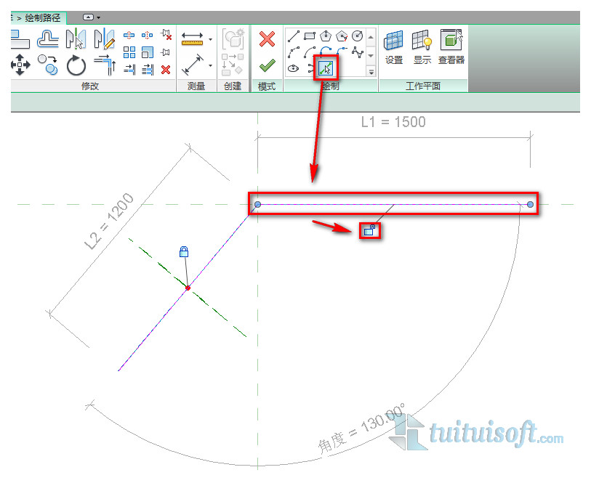591x483 pixels.
Task: Select Trim/Extend Multiple Elements tool
Action: pos(148,70)
